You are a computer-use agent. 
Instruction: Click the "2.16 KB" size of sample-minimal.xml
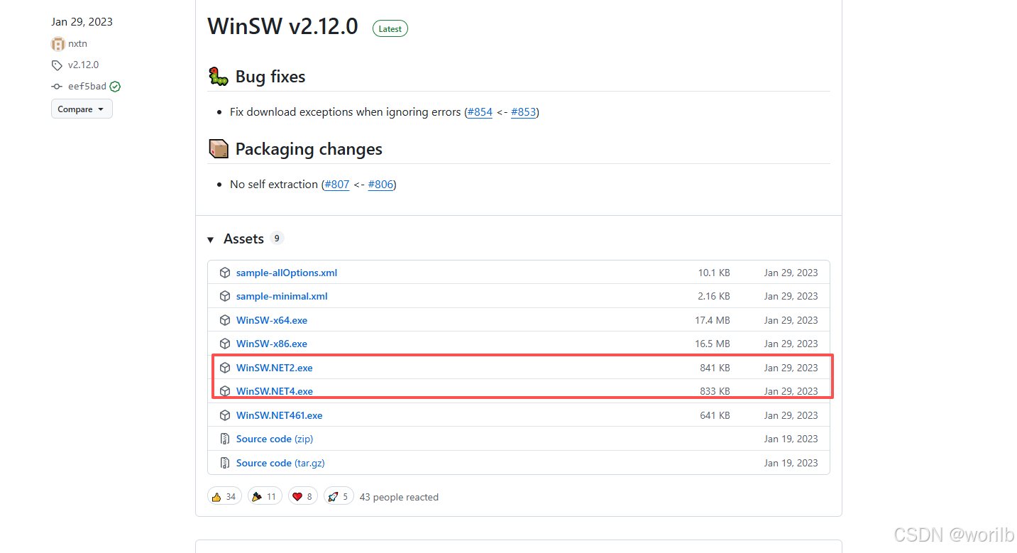[x=714, y=296]
